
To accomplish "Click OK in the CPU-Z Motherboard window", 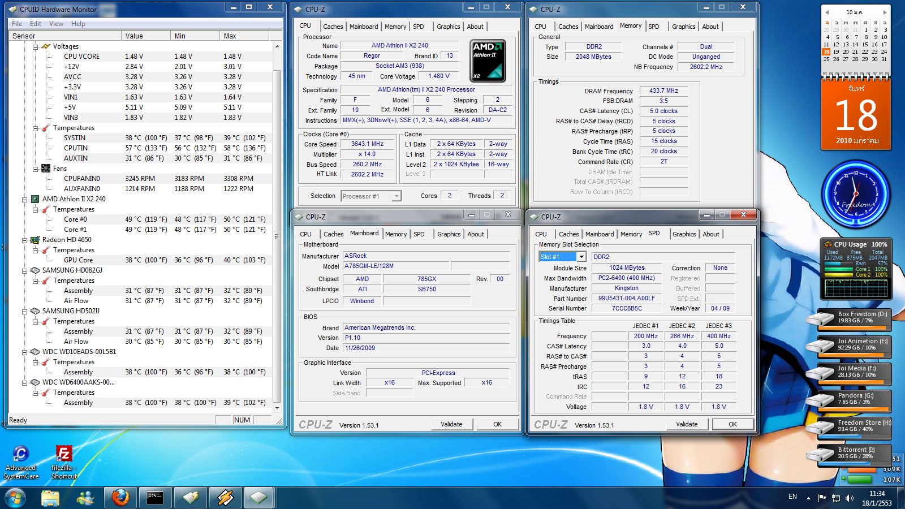I will point(497,424).
